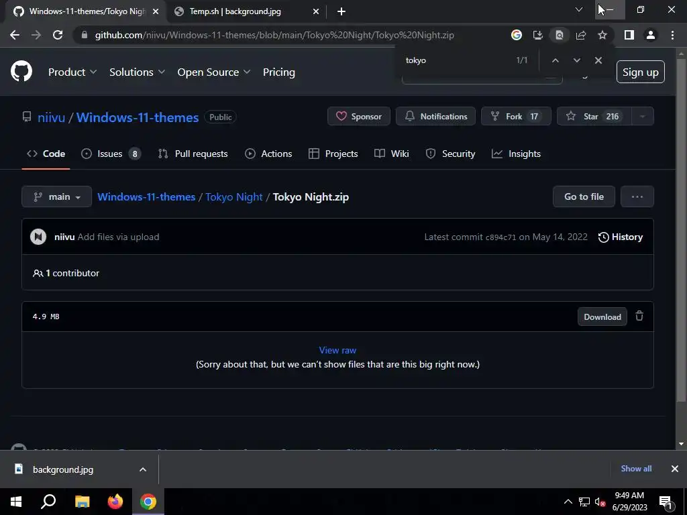
Task: Reload the page with refresh icon
Action: pos(58,35)
